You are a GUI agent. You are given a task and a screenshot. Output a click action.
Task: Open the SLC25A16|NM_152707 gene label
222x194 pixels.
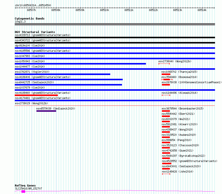[28, 188]
